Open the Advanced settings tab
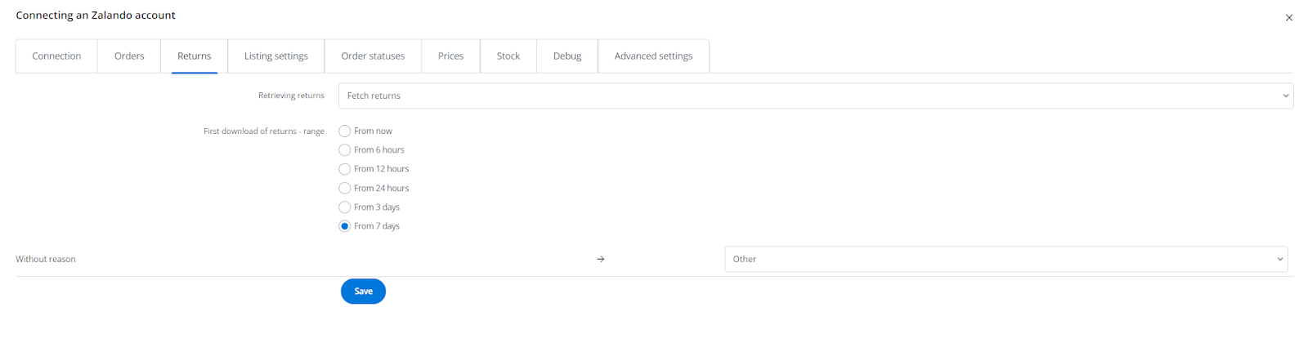1308x352 pixels. (x=653, y=56)
